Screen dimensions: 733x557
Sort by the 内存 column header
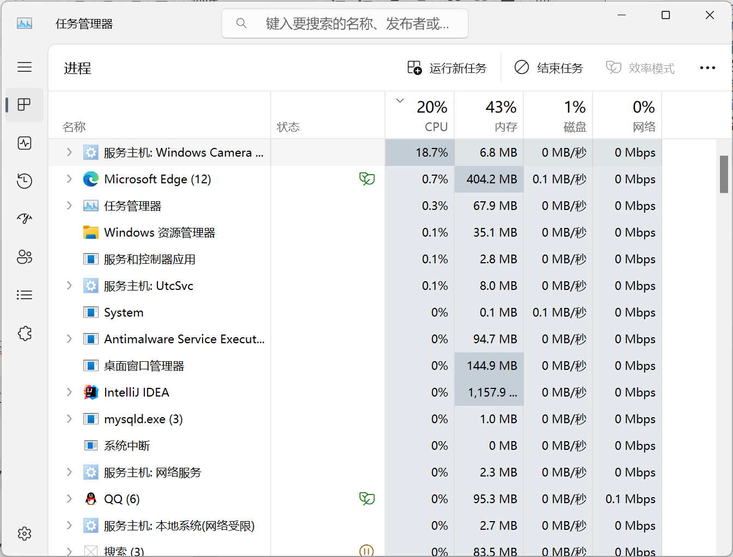coord(489,115)
